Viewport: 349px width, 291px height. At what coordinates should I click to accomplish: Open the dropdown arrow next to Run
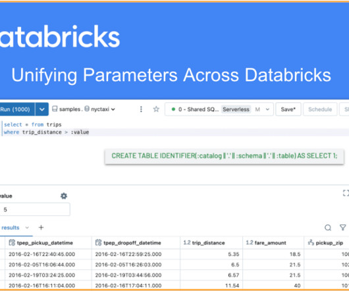pos(42,109)
